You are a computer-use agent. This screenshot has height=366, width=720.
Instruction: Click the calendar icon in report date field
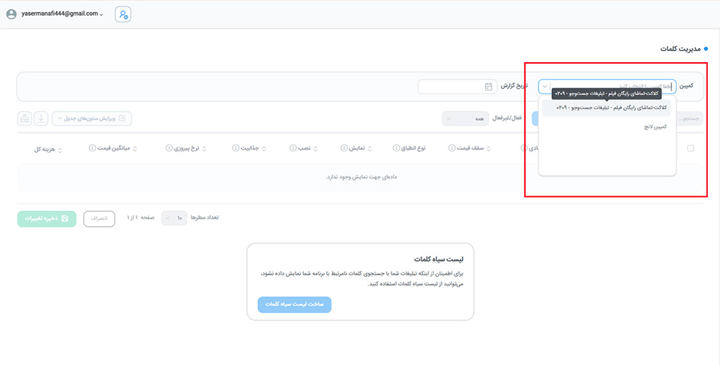488,87
